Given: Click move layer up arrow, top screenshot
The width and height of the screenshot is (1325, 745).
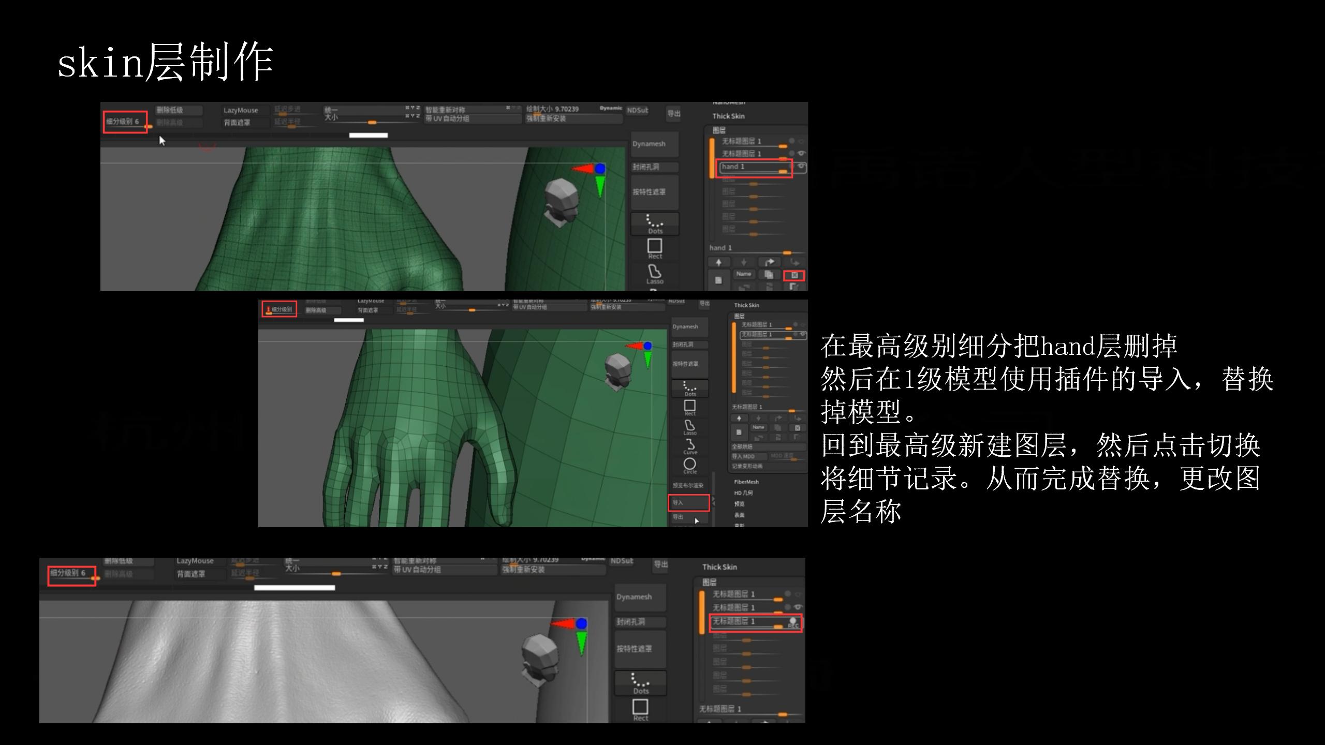Looking at the screenshot, I should pyautogui.click(x=719, y=262).
